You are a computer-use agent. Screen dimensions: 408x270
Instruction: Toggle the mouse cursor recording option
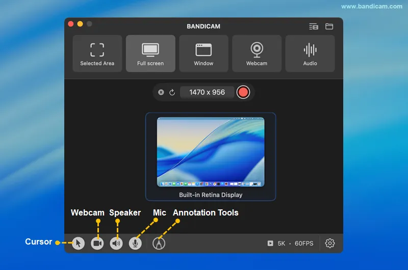coord(79,243)
